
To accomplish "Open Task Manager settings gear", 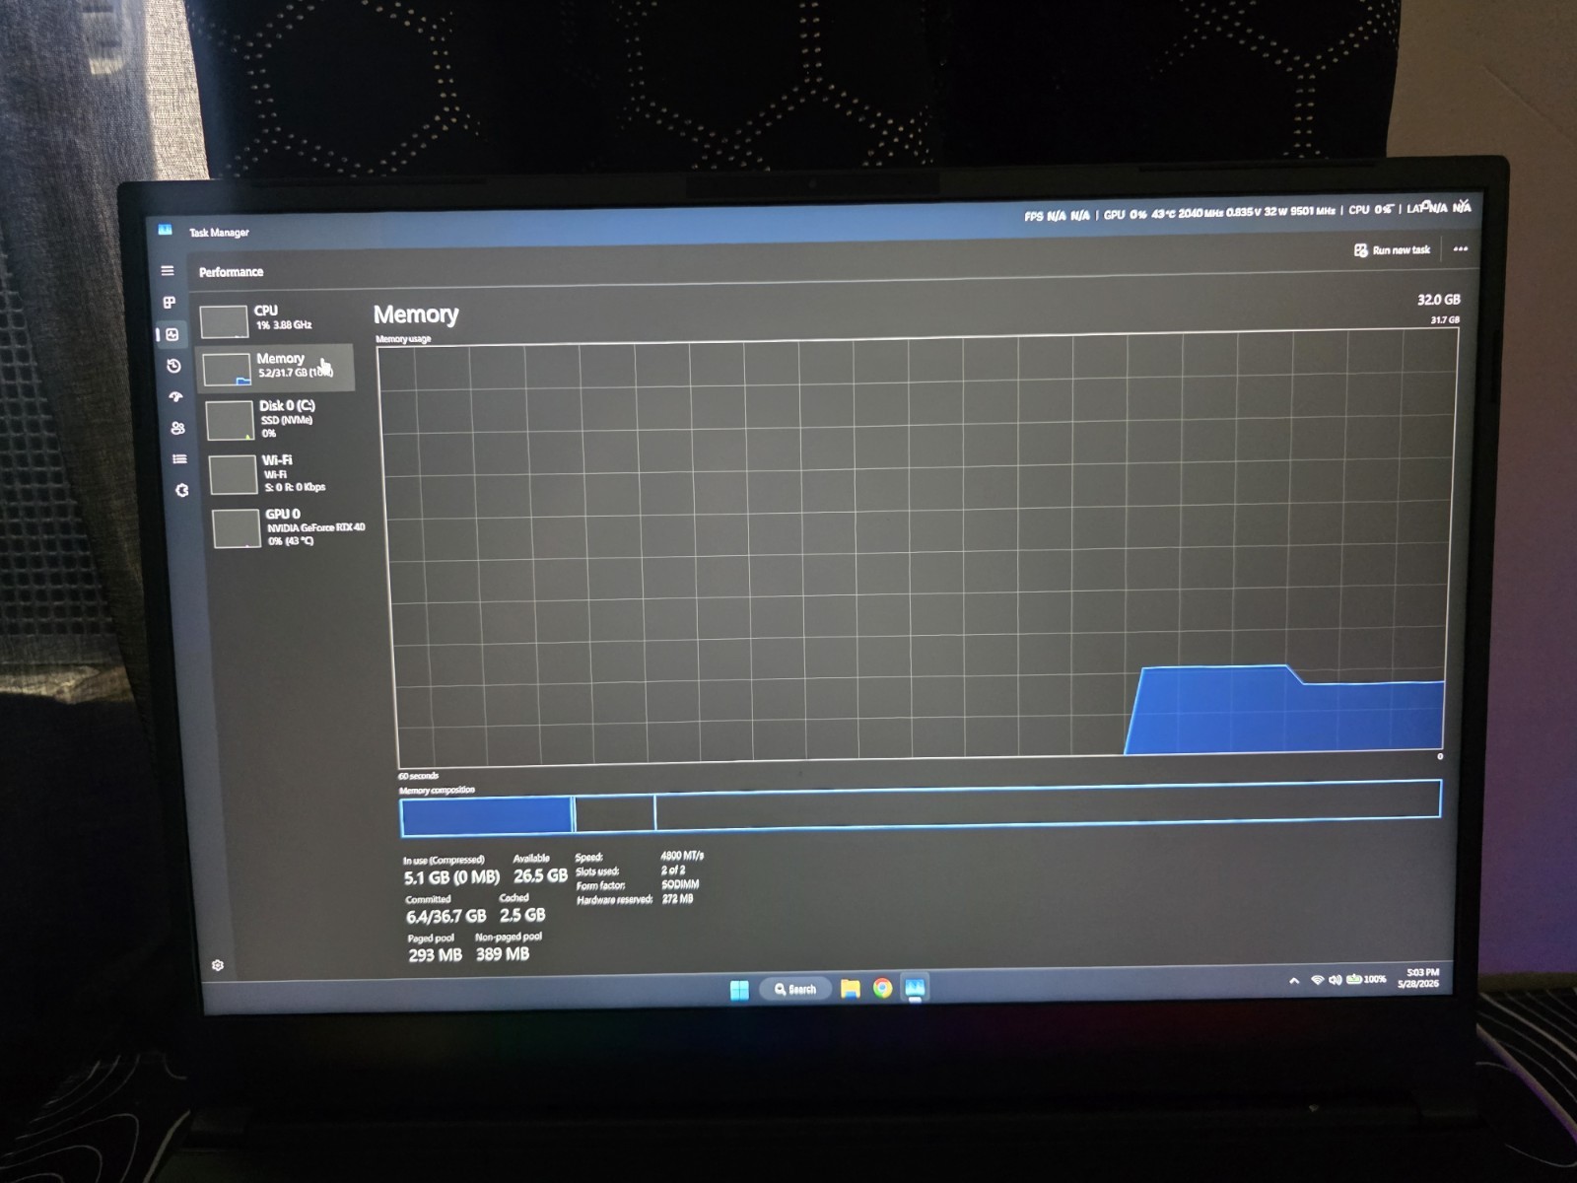I will coord(218,965).
